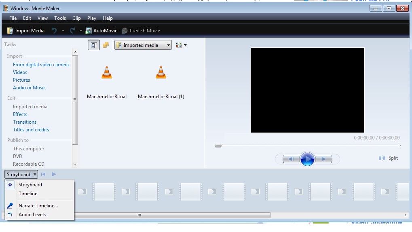412x232 pixels.
Task: Expand the Redo history dropdown arrow
Action: (81, 31)
